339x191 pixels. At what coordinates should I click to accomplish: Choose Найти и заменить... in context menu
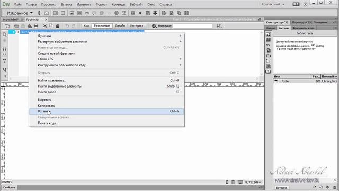[107, 80]
